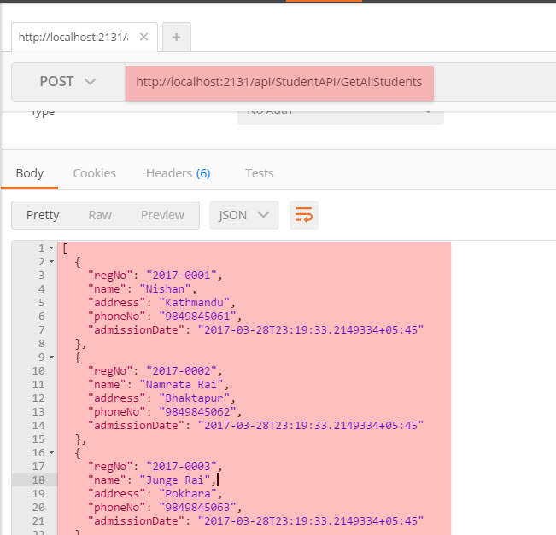Screen dimensions: 556x535
Task: Click line number 18 in the gutter
Action: pos(38,480)
